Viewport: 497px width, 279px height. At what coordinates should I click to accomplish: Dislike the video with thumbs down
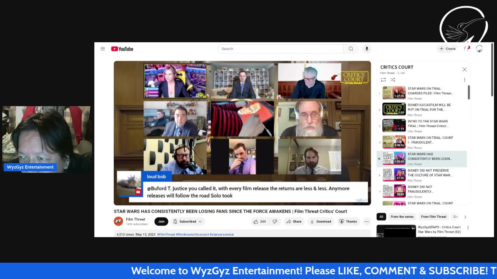[x=275, y=222]
